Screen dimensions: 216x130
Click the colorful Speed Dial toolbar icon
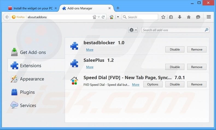112,17
